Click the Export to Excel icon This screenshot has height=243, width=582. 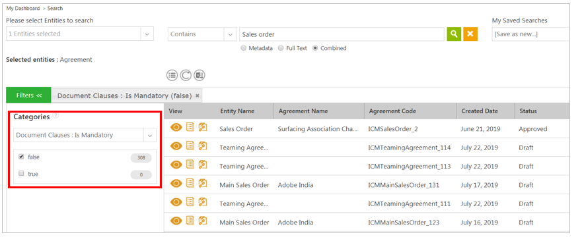point(200,75)
